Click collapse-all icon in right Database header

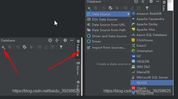tap(143, 2)
